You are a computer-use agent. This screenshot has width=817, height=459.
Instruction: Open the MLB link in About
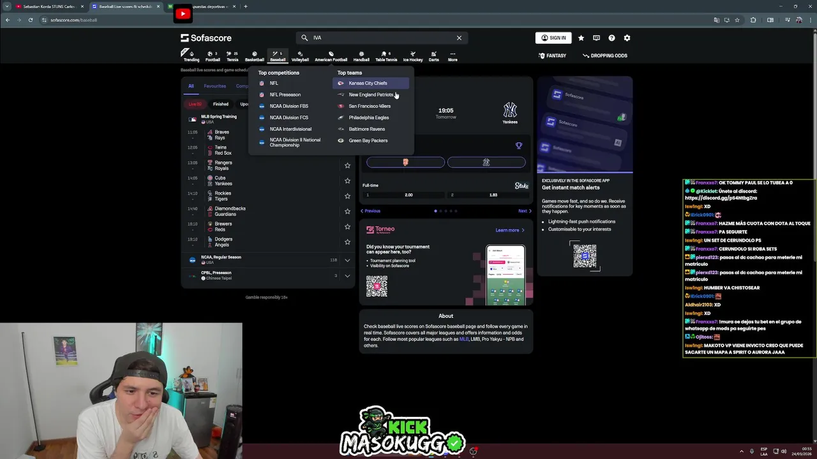464,339
